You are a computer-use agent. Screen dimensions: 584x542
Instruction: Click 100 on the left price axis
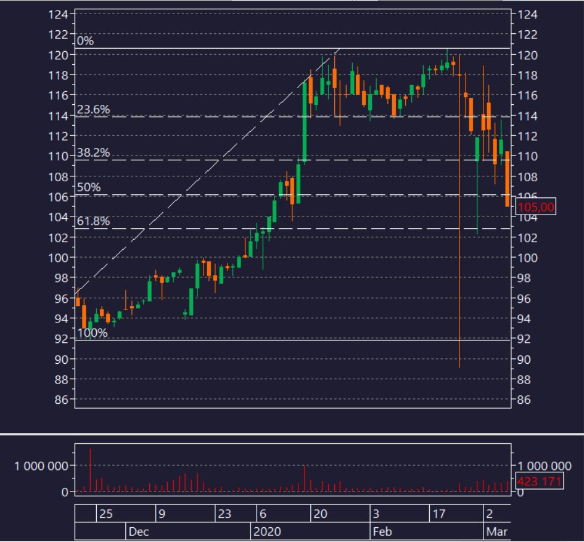pos(58,258)
